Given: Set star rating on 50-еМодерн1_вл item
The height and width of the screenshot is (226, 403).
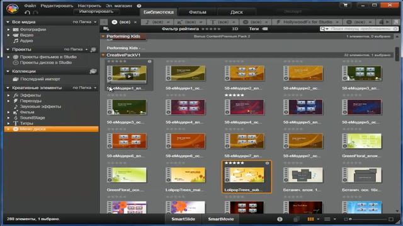Looking at the screenshot, I should [x=116, y=62].
